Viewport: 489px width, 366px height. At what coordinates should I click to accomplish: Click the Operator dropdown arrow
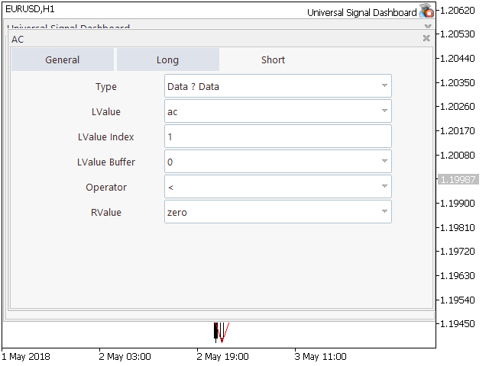click(x=384, y=186)
